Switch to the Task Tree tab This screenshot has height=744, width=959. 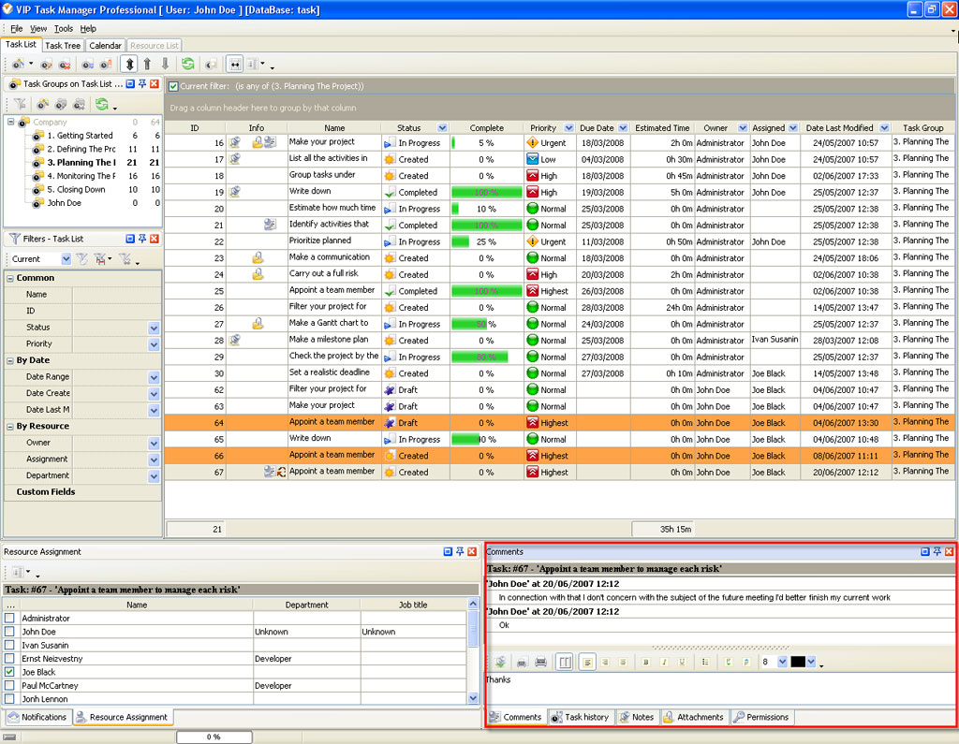click(63, 45)
